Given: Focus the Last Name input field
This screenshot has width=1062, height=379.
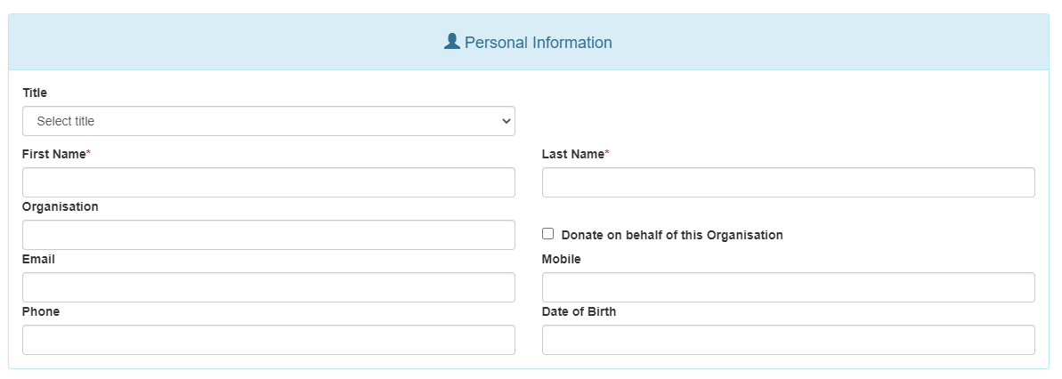Looking at the screenshot, I should [789, 182].
